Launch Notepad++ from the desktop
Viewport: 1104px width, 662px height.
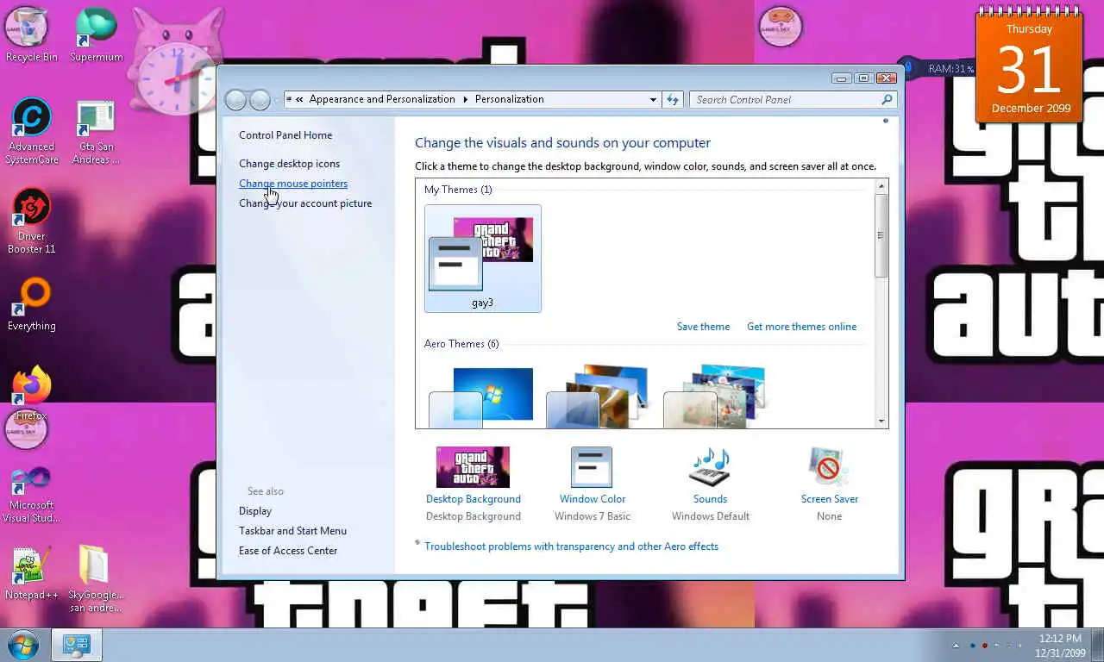[31, 572]
